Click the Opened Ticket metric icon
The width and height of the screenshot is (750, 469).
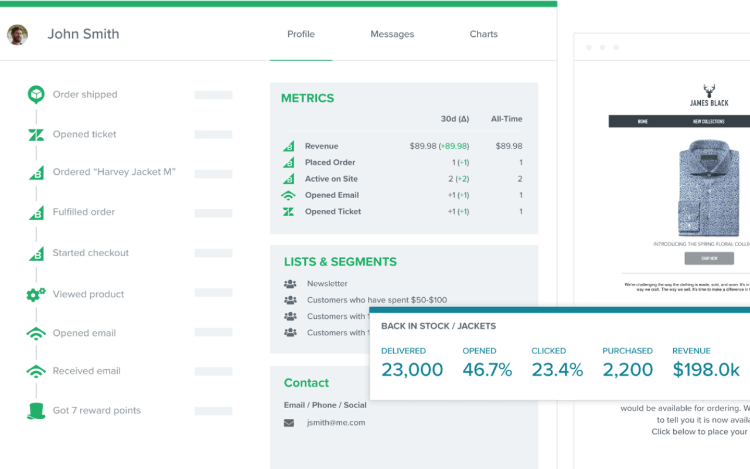tap(289, 211)
